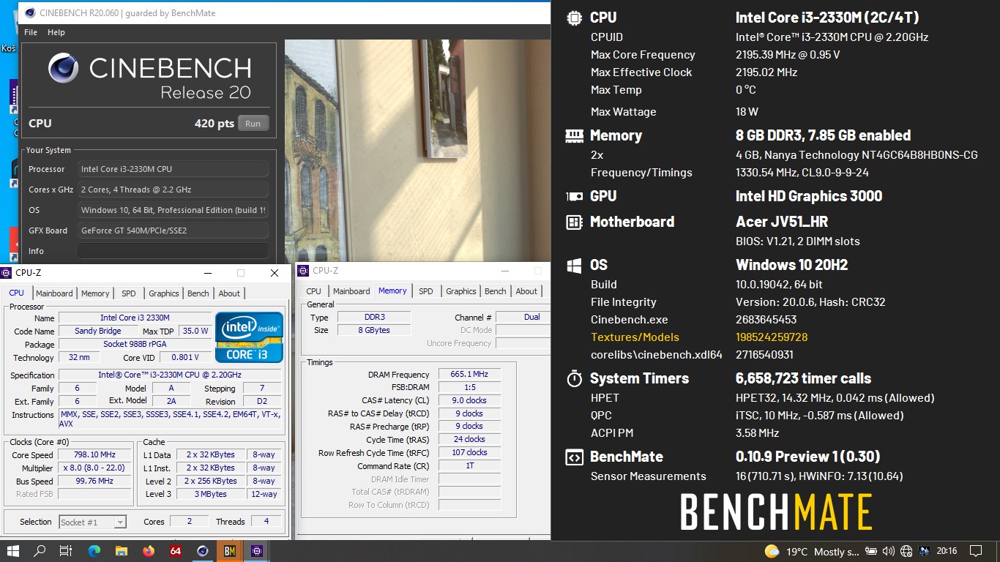Click the DRAM Frequency value 665.1 MHz
The height and width of the screenshot is (562, 1000).
tap(469, 374)
